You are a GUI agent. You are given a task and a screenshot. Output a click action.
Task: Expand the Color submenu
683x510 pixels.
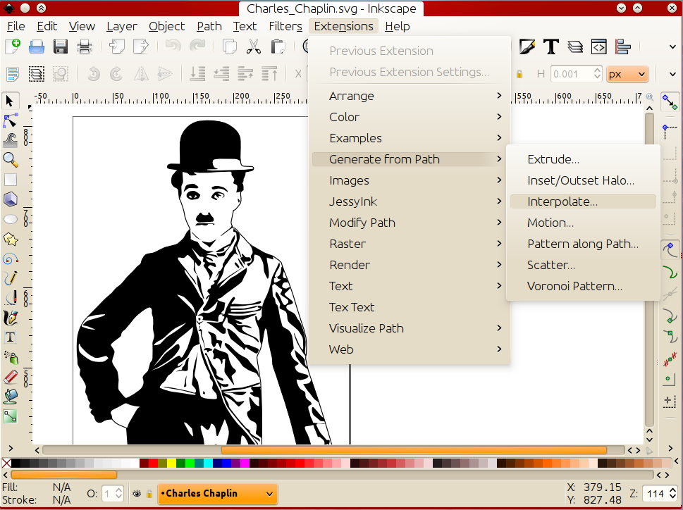[411, 117]
